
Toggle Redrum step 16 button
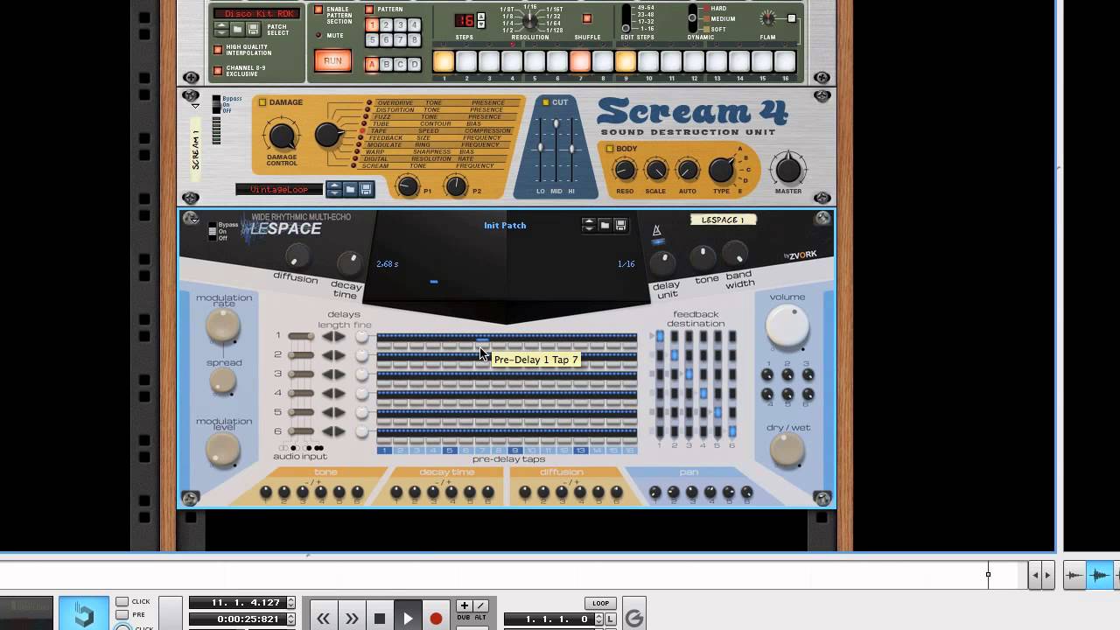pyautogui.click(x=785, y=61)
